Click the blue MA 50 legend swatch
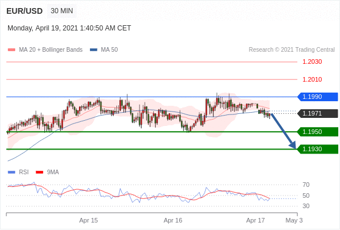The image size is (340, 230). 93,50
